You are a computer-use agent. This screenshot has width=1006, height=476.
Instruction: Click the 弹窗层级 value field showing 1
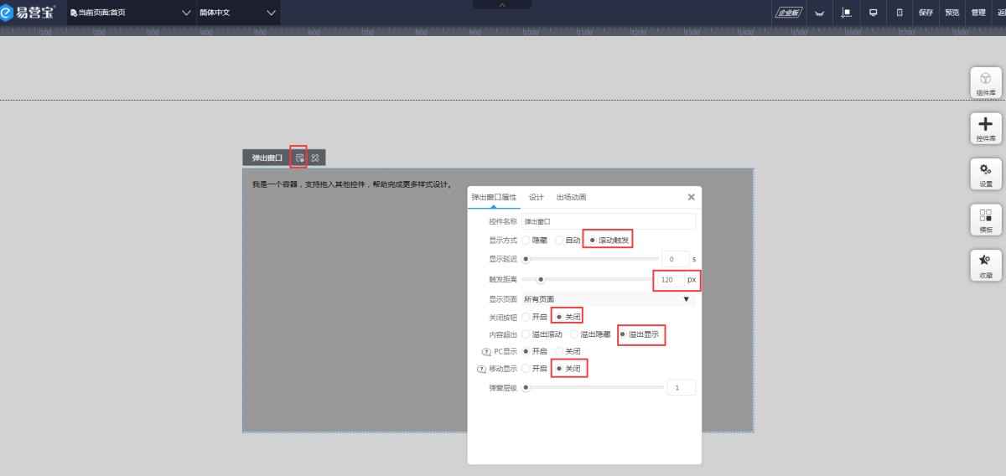[x=681, y=387]
